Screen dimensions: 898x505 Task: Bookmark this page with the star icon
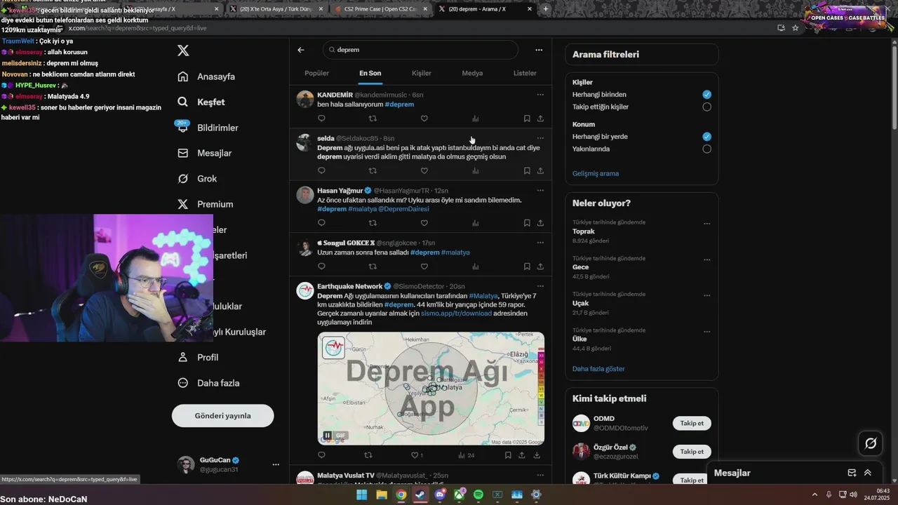[x=796, y=28]
